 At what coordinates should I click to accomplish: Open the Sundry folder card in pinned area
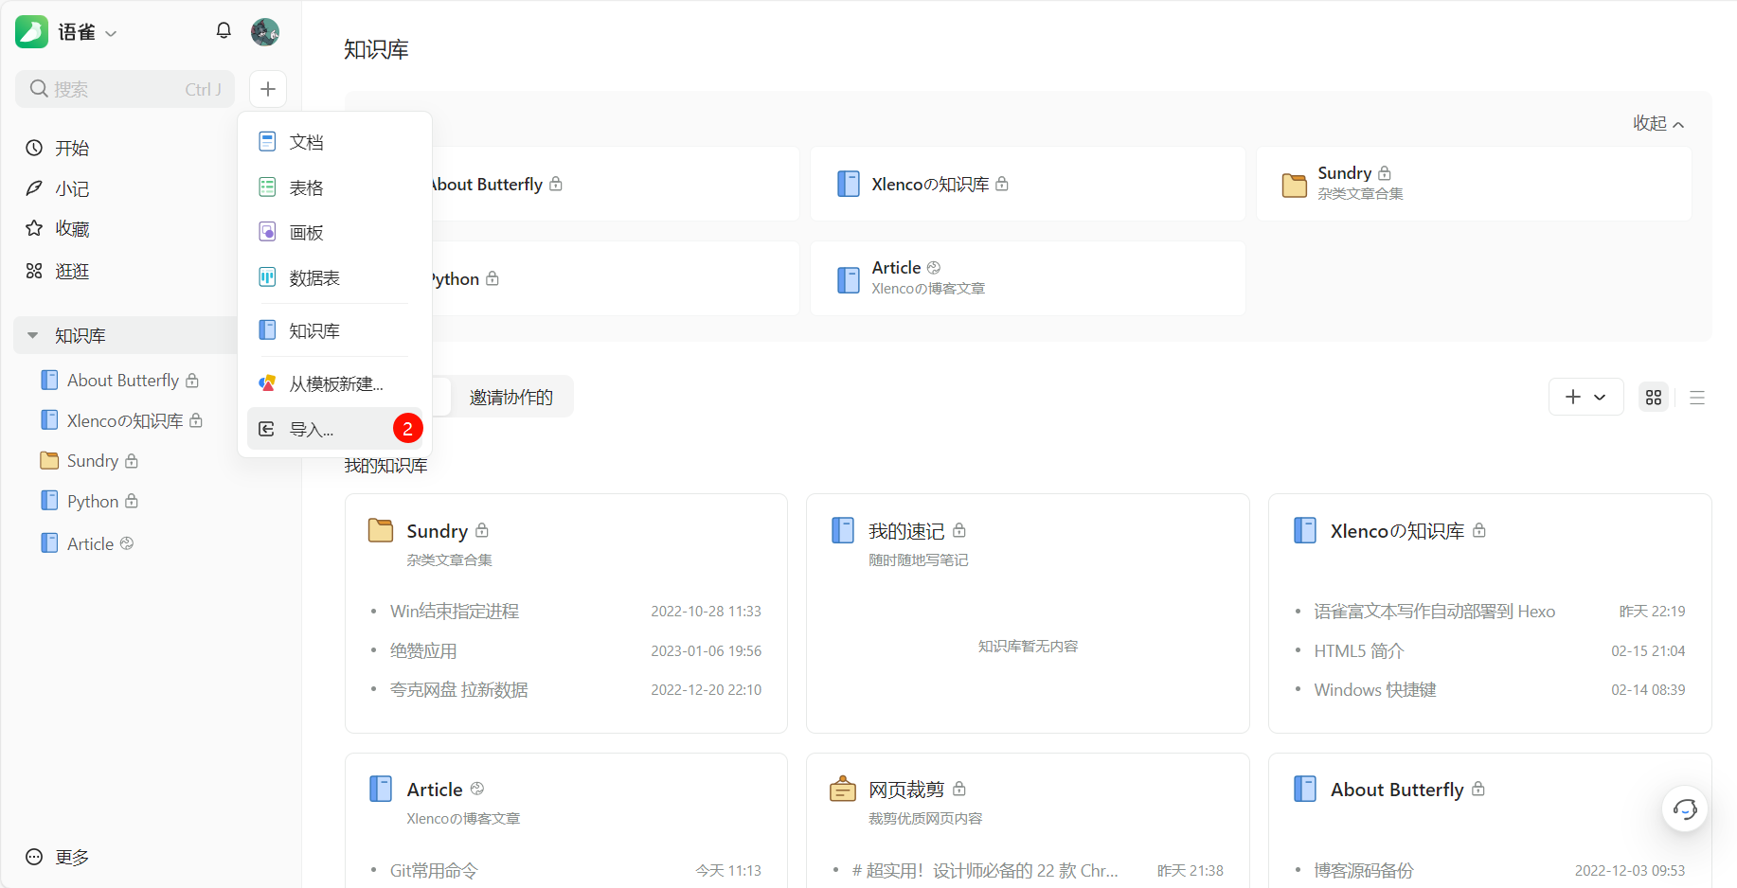click(1473, 184)
